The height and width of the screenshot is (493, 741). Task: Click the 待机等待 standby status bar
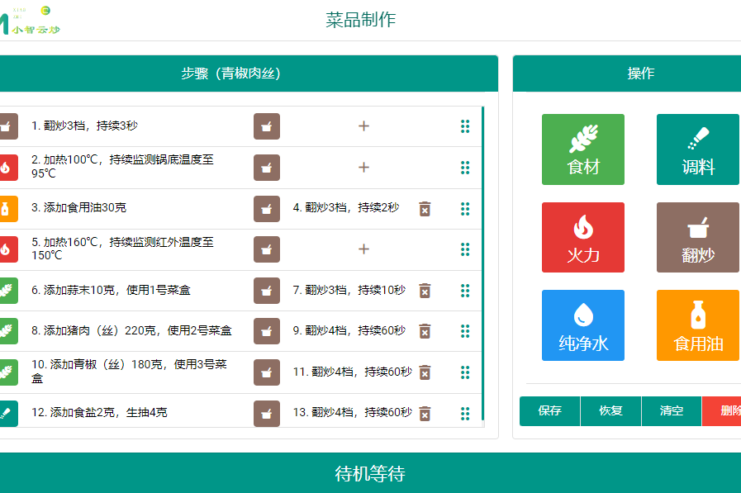pos(370,474)
